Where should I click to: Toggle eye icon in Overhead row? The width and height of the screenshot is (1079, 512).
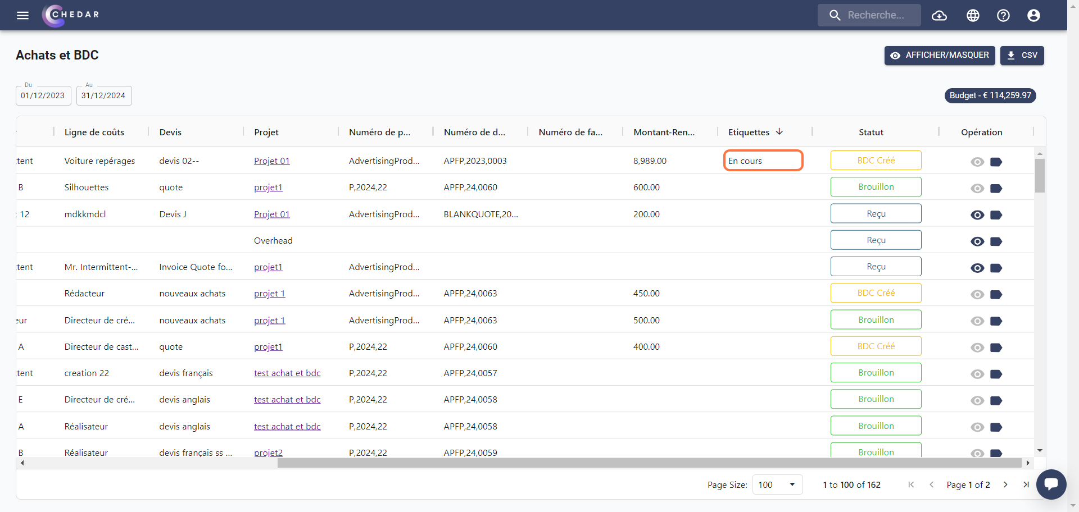[x=977, y=241]
